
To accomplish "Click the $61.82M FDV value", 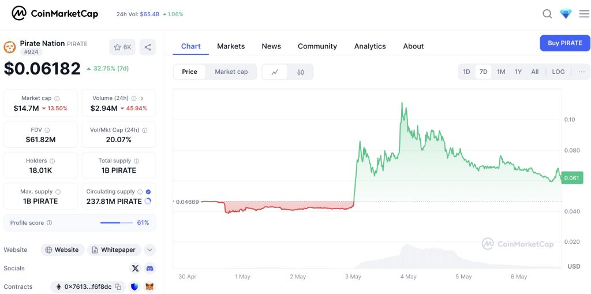I will click(41, 140).
